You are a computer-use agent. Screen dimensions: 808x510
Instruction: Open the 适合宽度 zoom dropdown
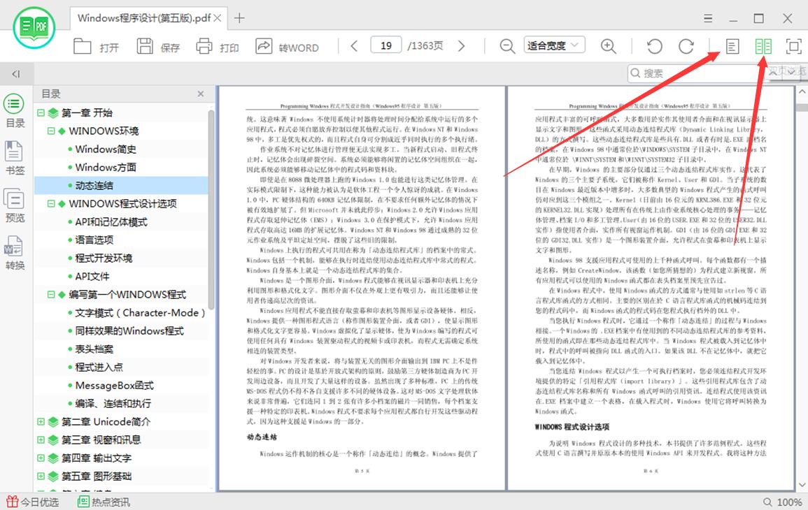click(555, 46)
